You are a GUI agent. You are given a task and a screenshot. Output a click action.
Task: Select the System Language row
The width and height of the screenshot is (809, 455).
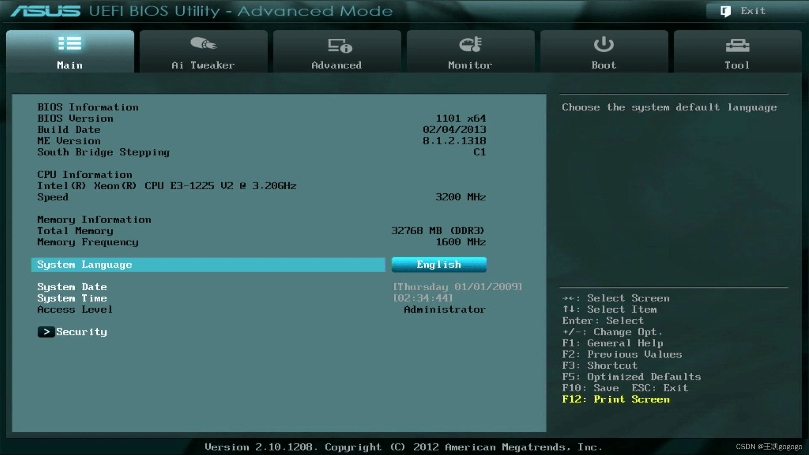208,265
